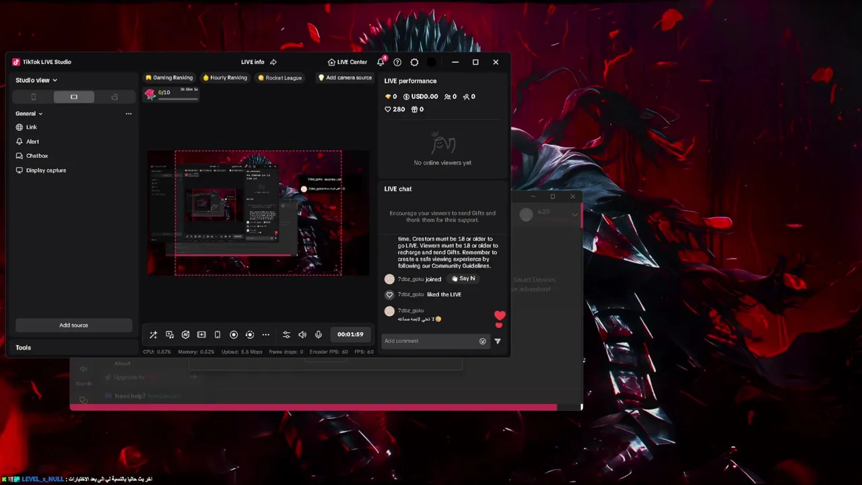Click the phone portrait icon in bottom toolbar

point(218,335)
